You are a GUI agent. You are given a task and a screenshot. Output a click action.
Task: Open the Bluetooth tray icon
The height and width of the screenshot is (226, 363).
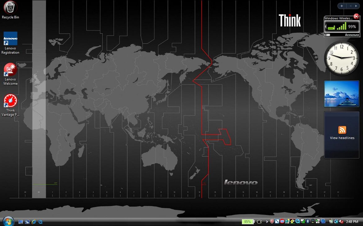coord(308,222)
